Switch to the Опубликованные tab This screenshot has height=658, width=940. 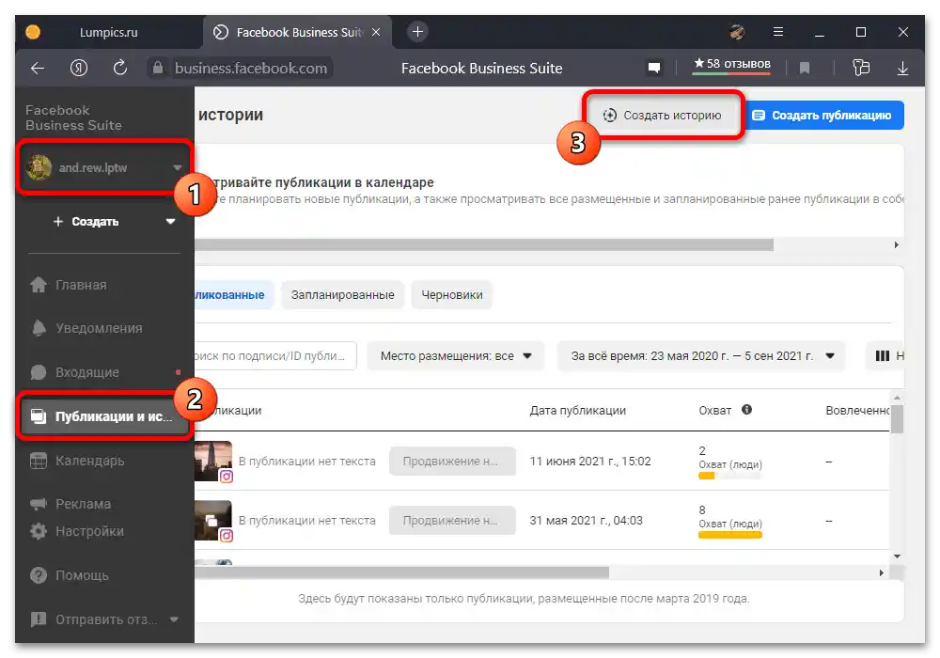[232, 295]
